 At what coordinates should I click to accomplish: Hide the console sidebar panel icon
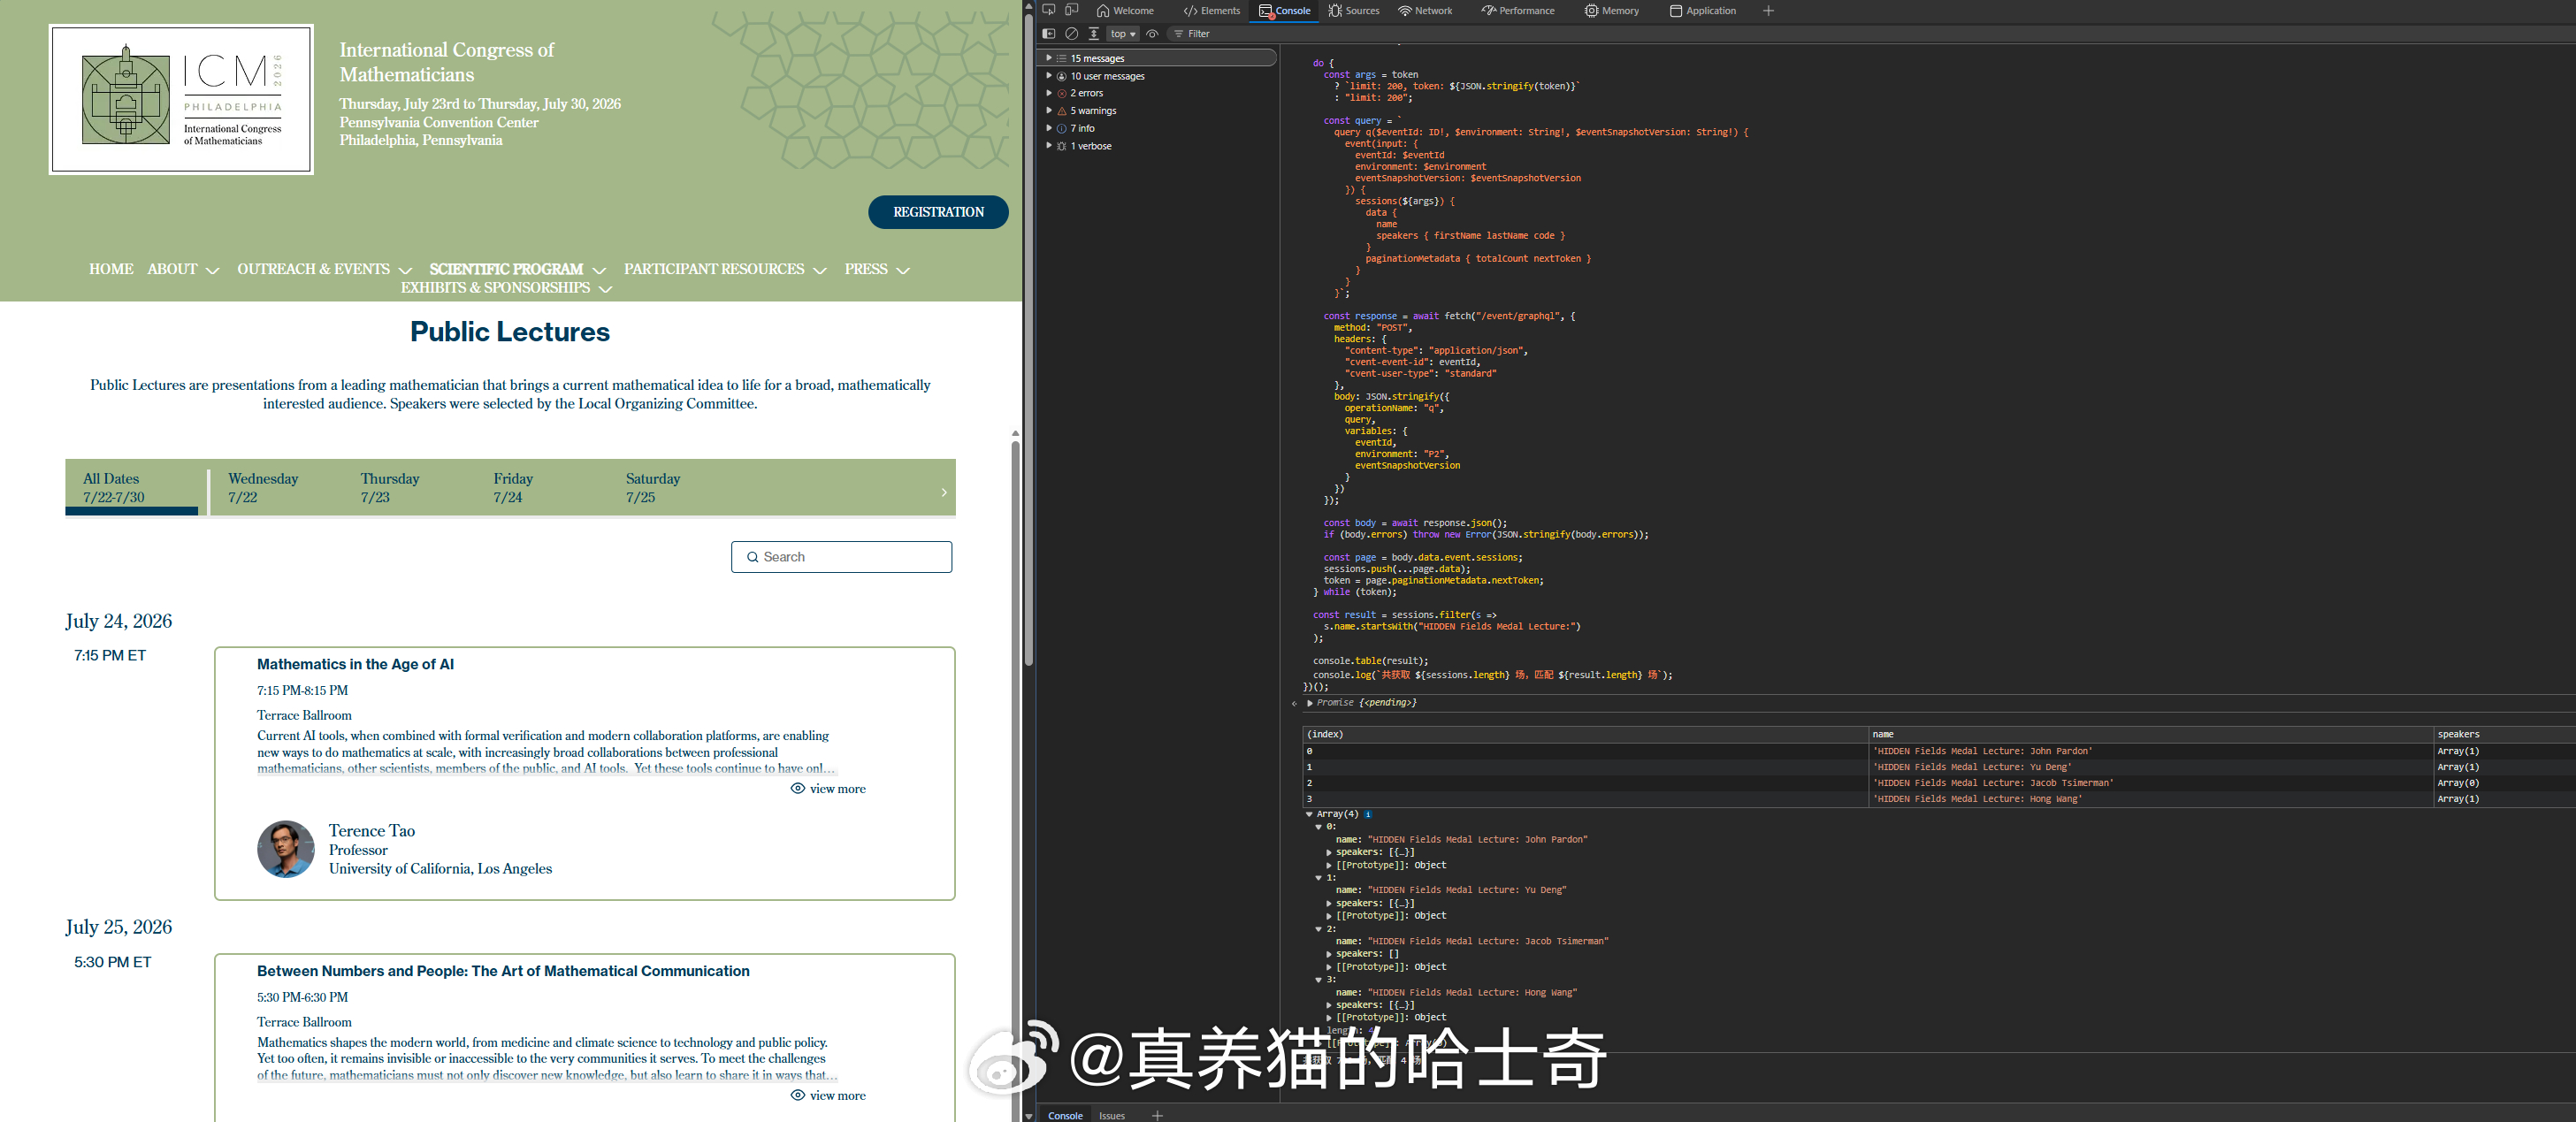(1048, 34)
